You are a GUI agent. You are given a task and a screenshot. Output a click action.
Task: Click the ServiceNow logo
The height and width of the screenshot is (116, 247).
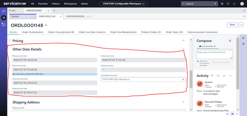15,4
